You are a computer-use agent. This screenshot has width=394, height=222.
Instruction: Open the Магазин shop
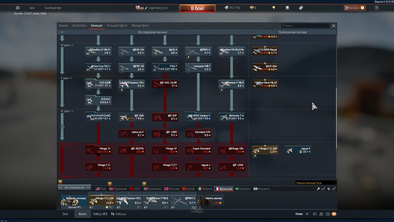[x=354, y=8]
